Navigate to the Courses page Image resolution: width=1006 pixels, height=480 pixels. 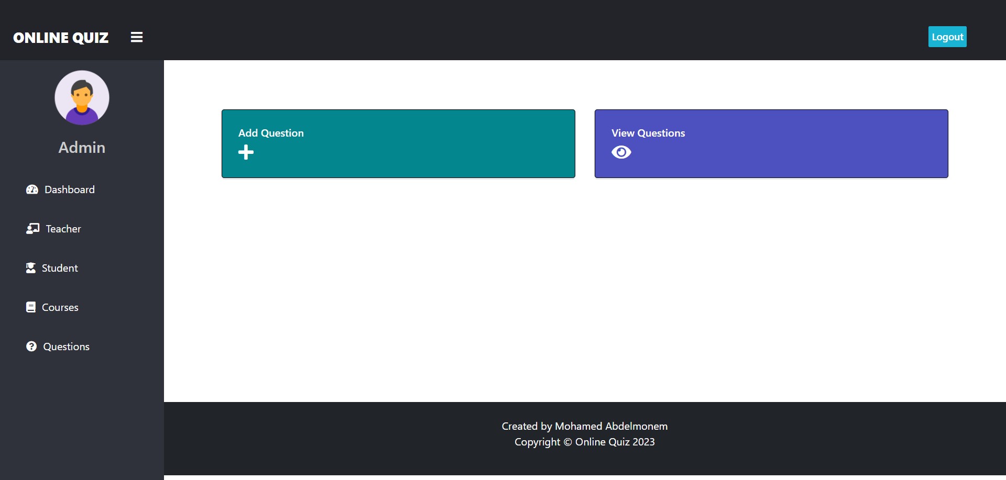click(x=60, y=307)
